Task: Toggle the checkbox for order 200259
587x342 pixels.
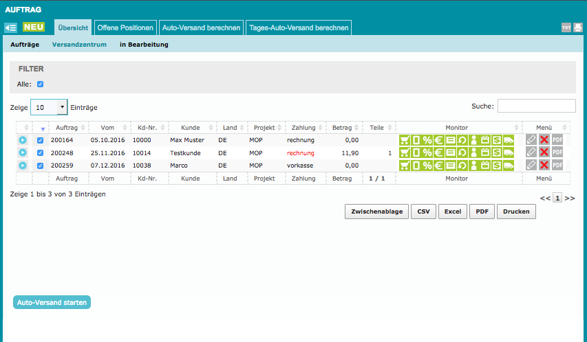Action: coord(40,166)
